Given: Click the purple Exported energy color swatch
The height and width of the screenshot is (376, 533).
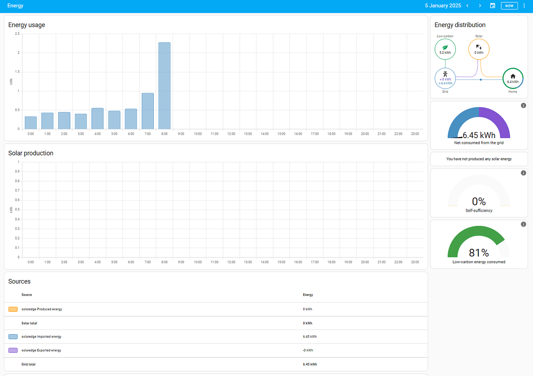Looking at the screenshot, I should 13,350.
